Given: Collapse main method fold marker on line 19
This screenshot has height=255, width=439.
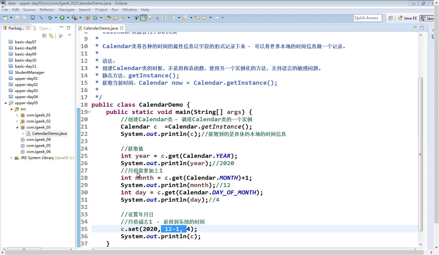Looking at the screenshot, I should pyautogui.click(x=89, y=112).
